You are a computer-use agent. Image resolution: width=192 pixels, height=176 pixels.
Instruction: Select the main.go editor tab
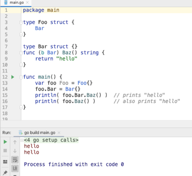tap(16, 3)
